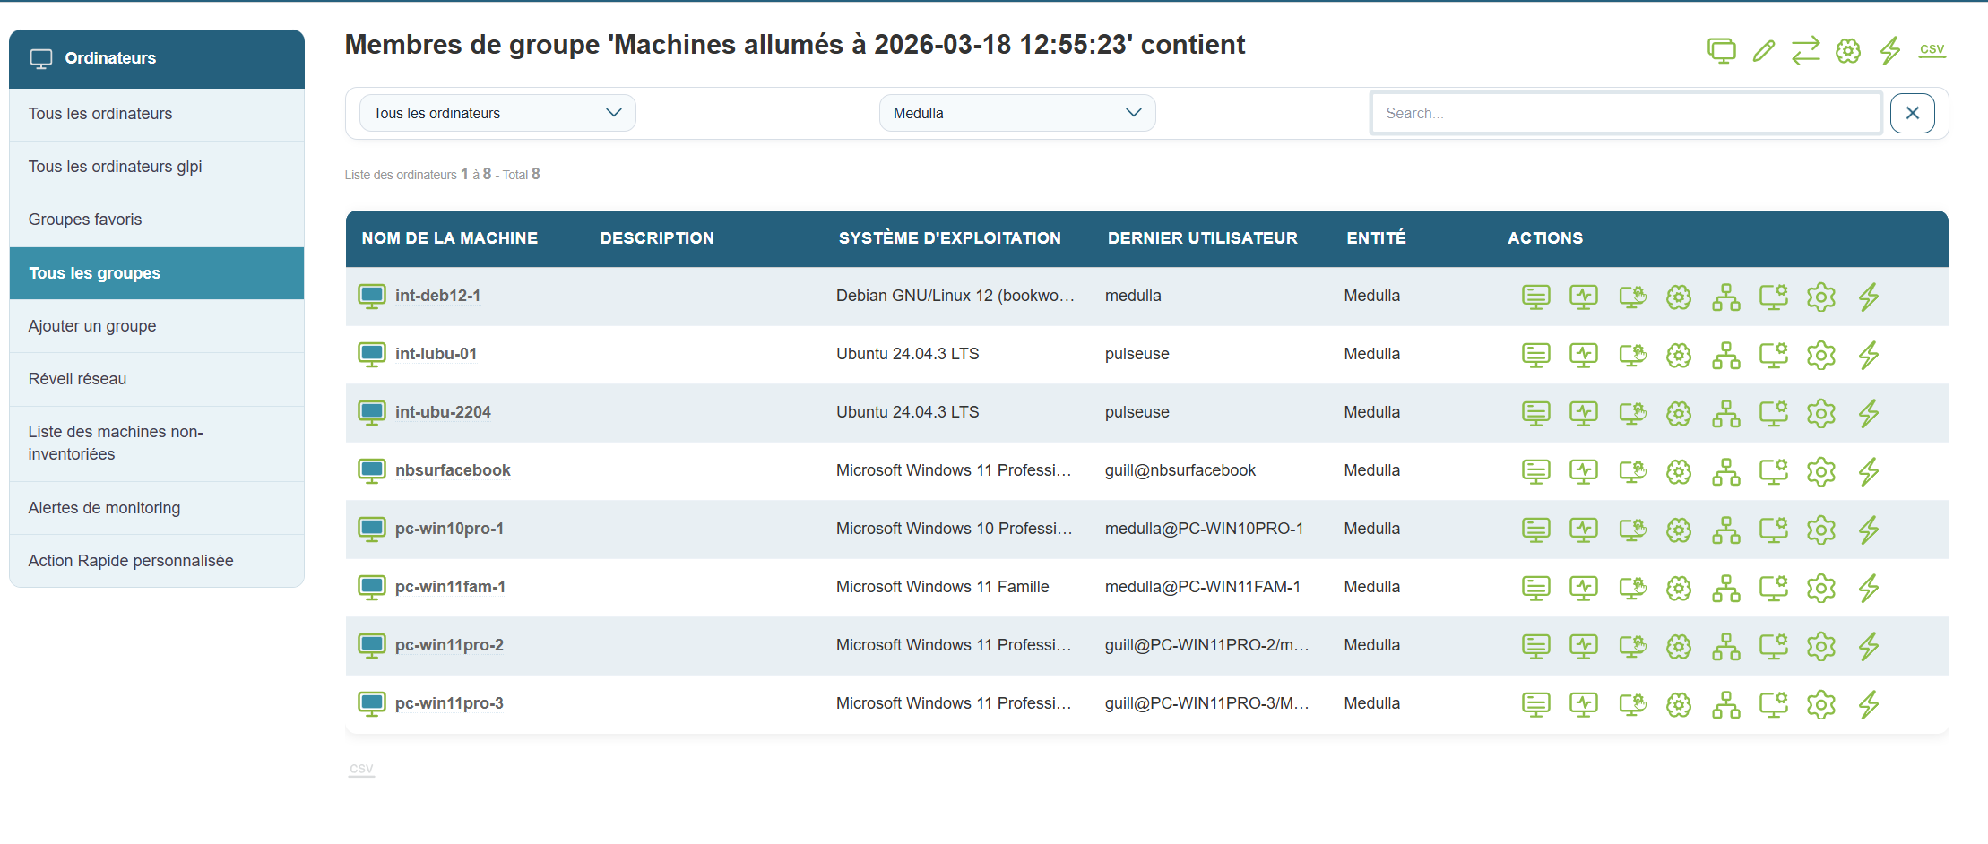Clear search with the X button
This screenshot has width=1988, height=844.
point(1912,113)
